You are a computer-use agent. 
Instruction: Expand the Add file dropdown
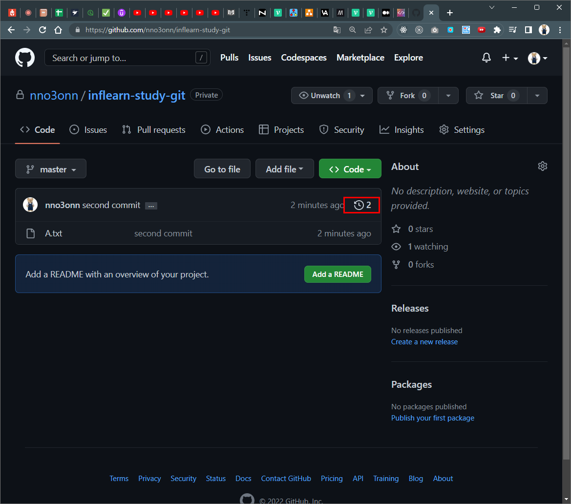[284, 169]
